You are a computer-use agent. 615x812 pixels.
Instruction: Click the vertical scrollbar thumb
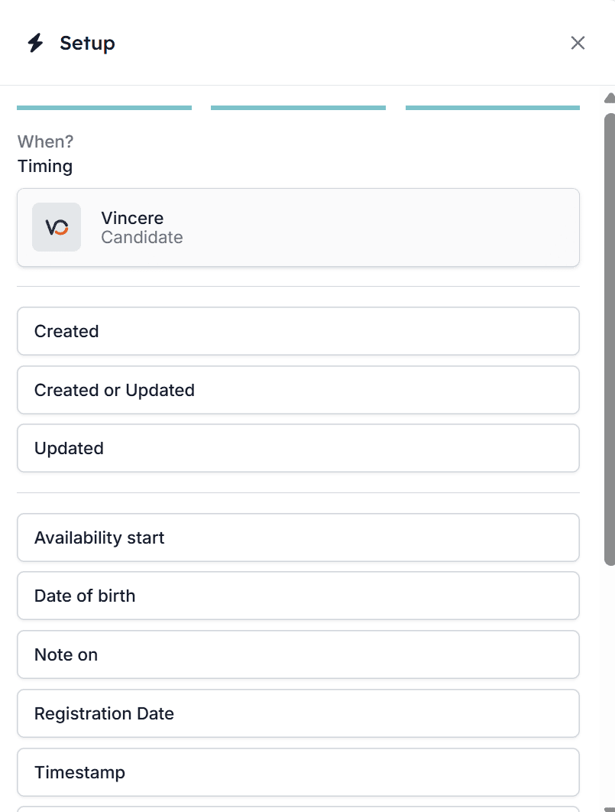(x=610, y=339)
